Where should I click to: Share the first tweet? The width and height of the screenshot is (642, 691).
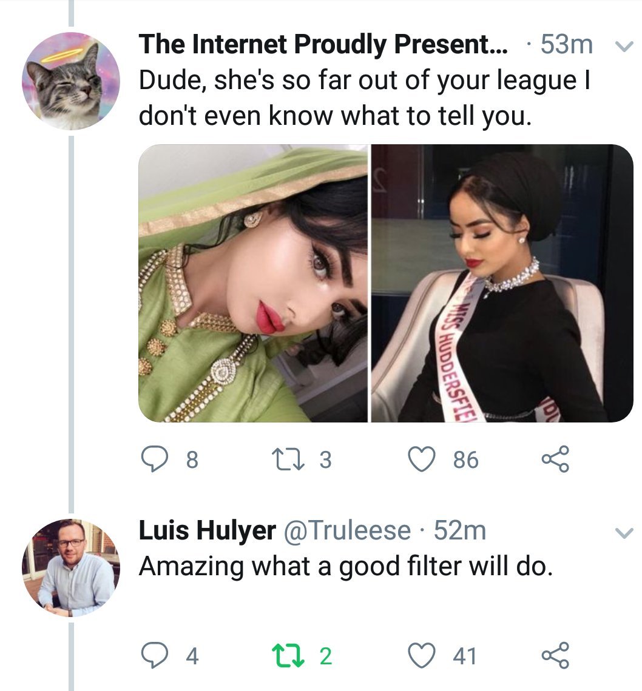(555, 460)
